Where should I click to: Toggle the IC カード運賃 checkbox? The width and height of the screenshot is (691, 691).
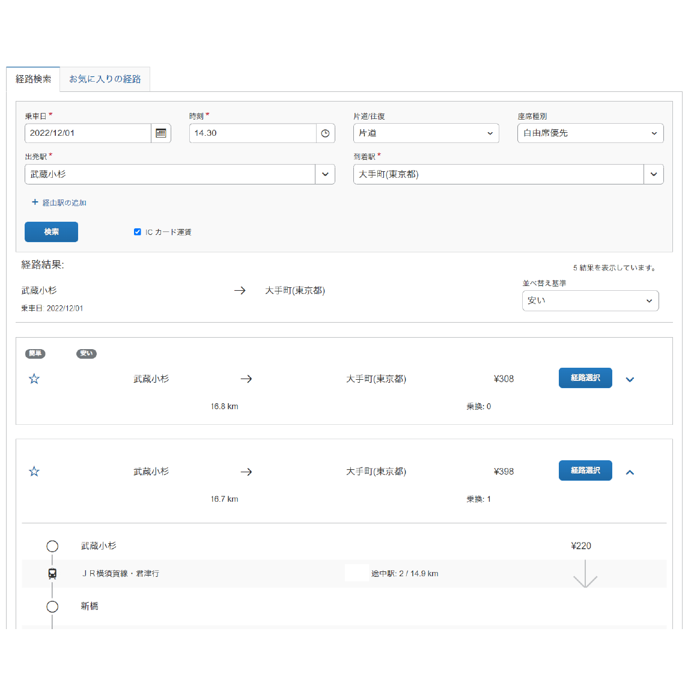pos(138,232)
